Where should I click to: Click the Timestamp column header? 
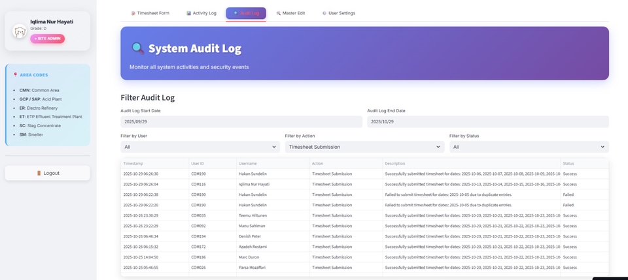133,163
